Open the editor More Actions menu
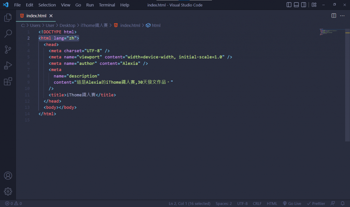The width and height of the screenshot is (350, 207). (x=342, y=16)
